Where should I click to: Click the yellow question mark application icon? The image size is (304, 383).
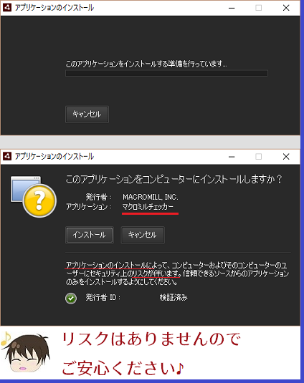[x=34, y=197]
